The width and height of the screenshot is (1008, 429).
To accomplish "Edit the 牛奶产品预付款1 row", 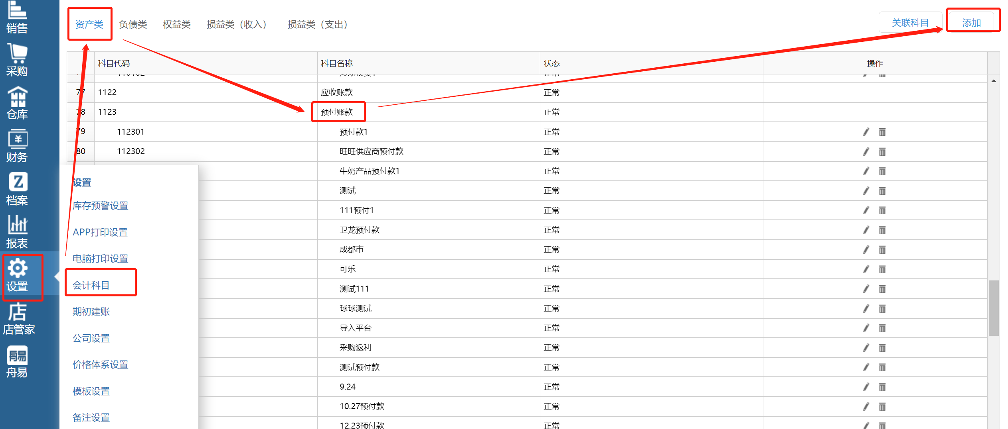I will coord(866,171).
